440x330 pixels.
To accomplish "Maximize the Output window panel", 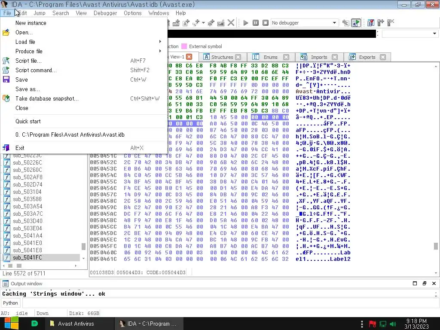I will [415, 284].
